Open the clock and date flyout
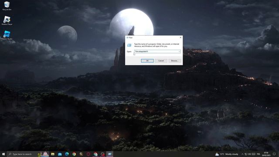The width and height of the screenshot is (279, 157). point(266,154)
